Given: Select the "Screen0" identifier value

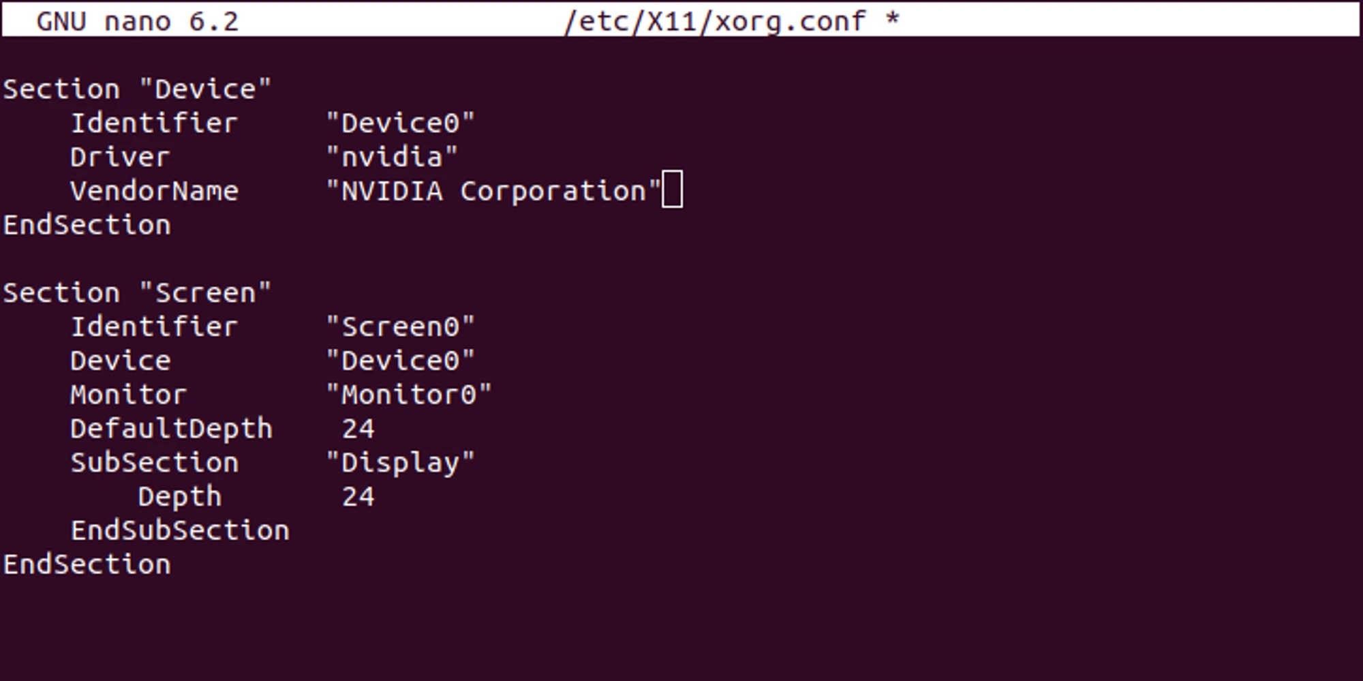Looking at the screenshot, I should pyautogui.click(x=400, y=327).
